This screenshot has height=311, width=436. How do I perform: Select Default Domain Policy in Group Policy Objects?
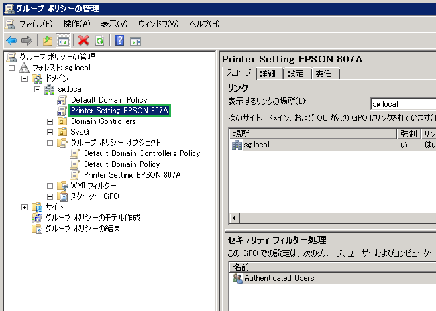tap(122, 164)
